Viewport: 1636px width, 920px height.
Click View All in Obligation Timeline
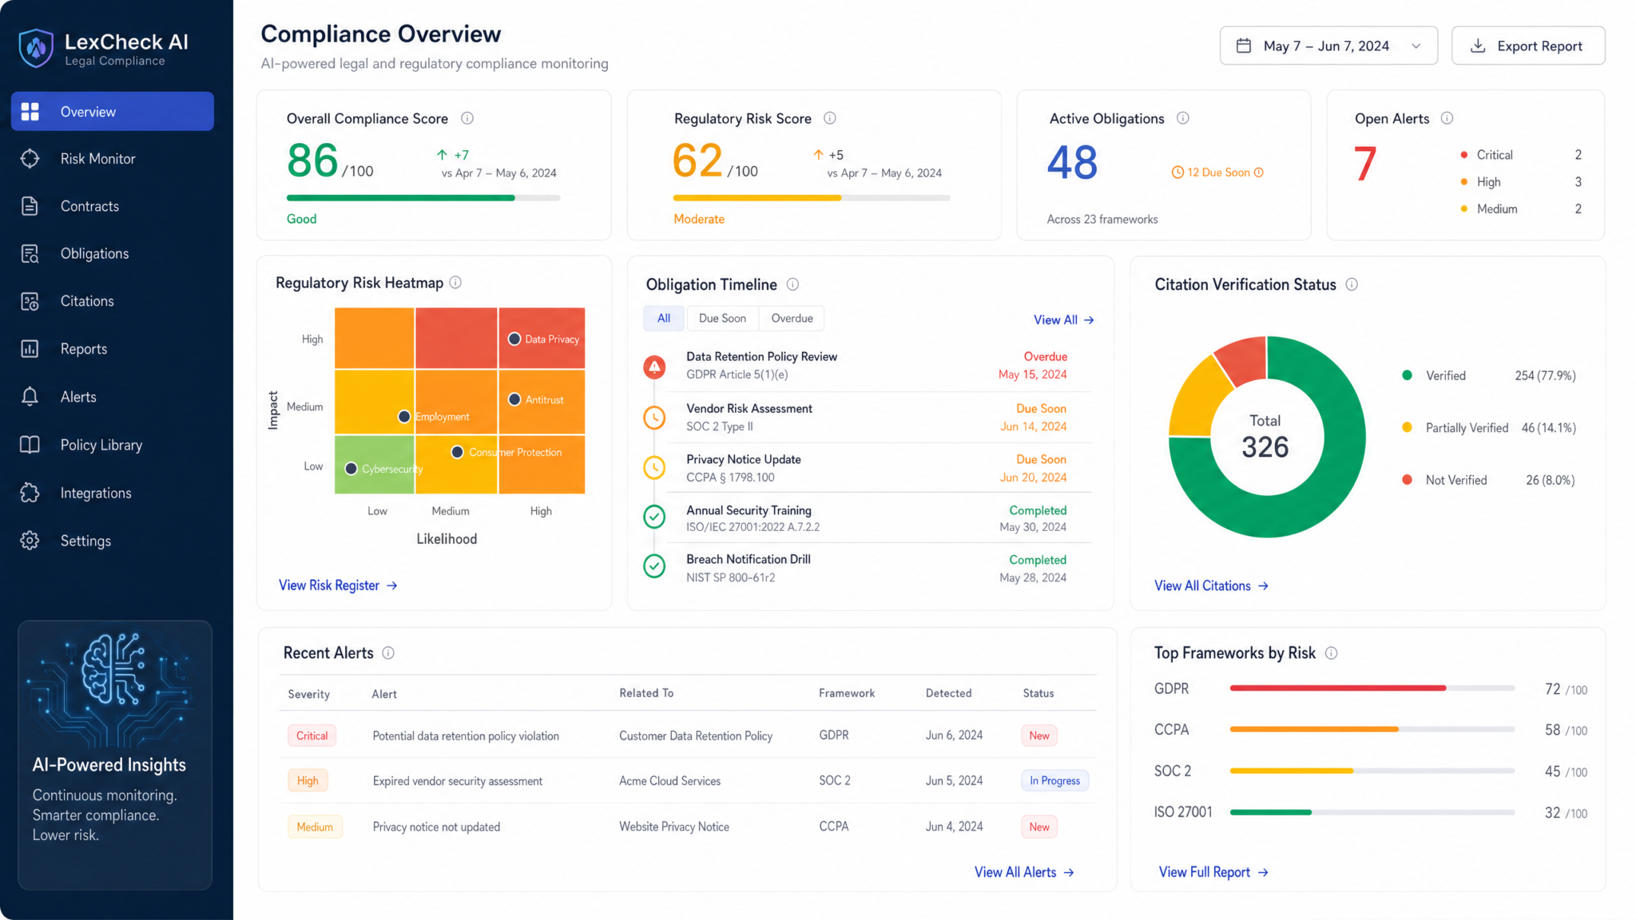pyautogui.click(x=1063, y=319)
